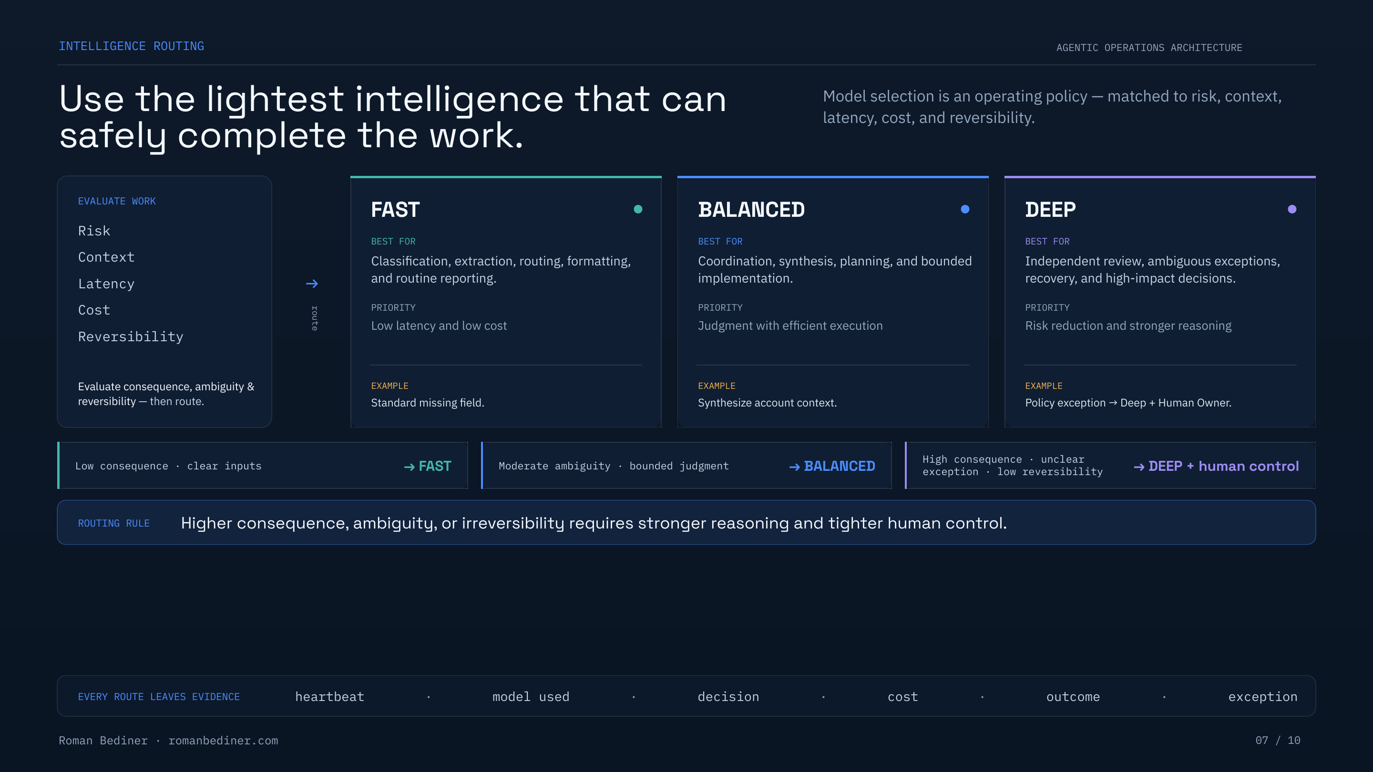Click example 'Policy exception → Deep + Human Owner.'
This screenshot has width=1373, height=772.
tap(1128, 403)
